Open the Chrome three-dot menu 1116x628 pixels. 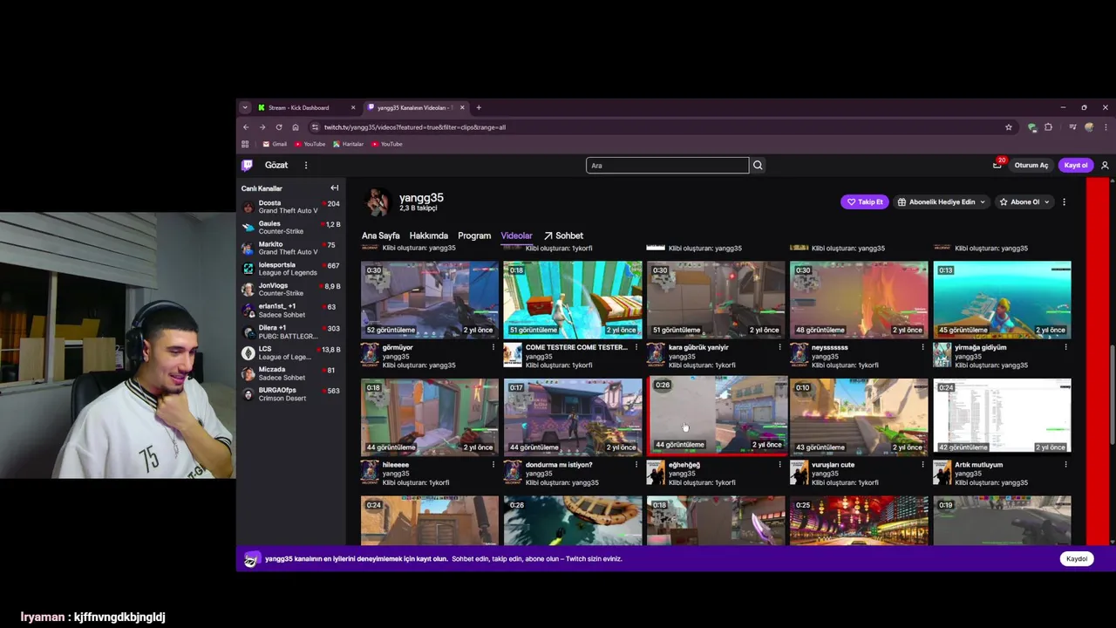pyautogui.click(x=1106, y=127)
